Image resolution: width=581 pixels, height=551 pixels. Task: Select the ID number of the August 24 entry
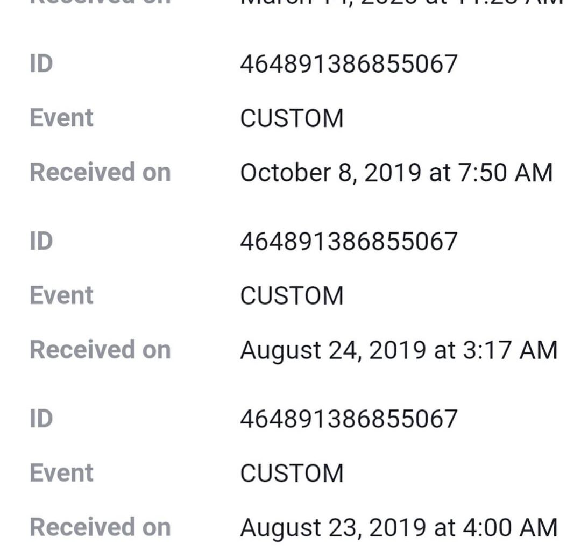point(349,242)
